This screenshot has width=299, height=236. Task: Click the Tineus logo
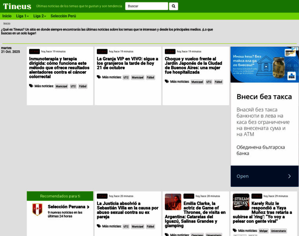click(x=17, y=6)
